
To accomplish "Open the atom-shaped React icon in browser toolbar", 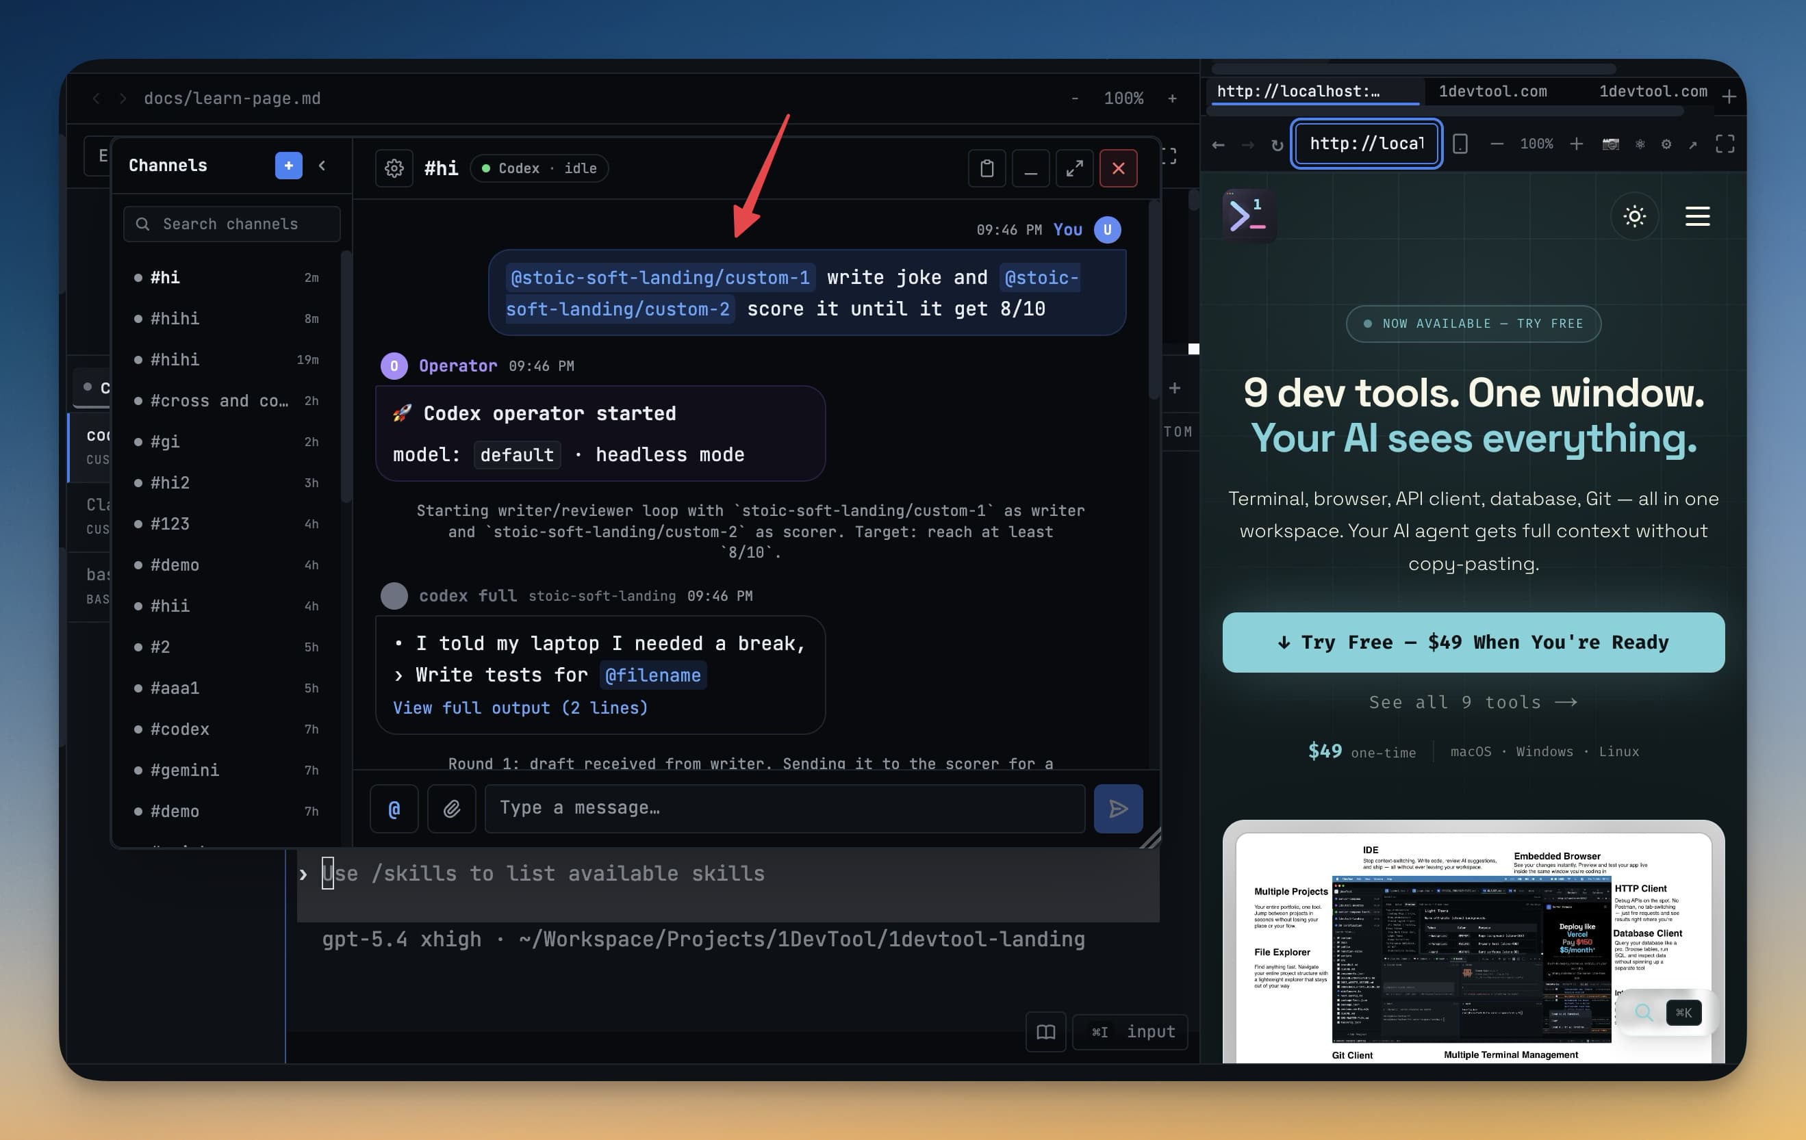I will click(1640, 144).
